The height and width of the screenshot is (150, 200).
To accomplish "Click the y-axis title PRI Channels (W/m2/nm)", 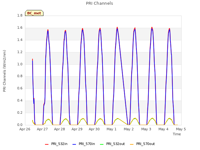I will click(4, 71).
